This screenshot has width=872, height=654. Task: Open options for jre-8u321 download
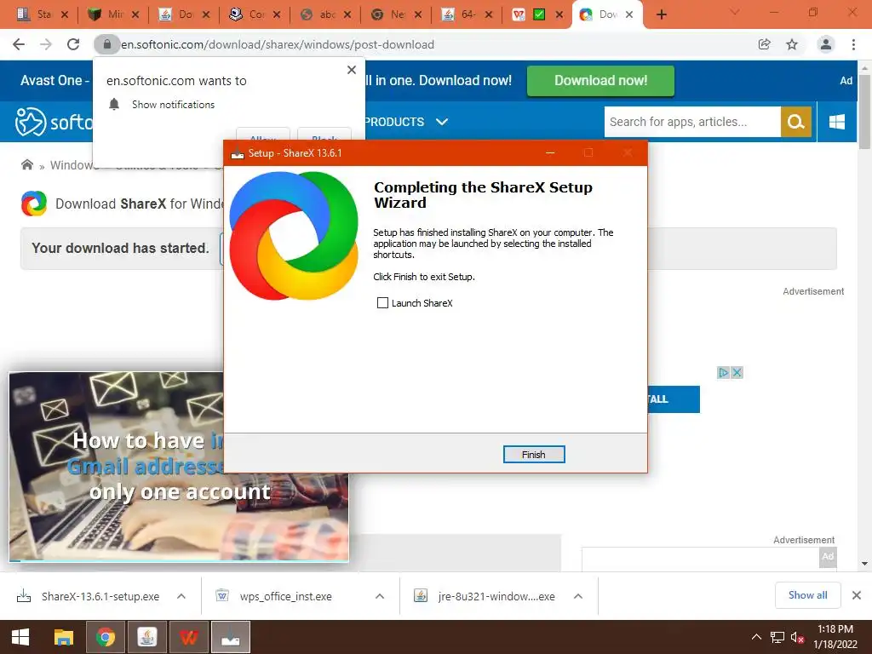(x=578, y=596)
